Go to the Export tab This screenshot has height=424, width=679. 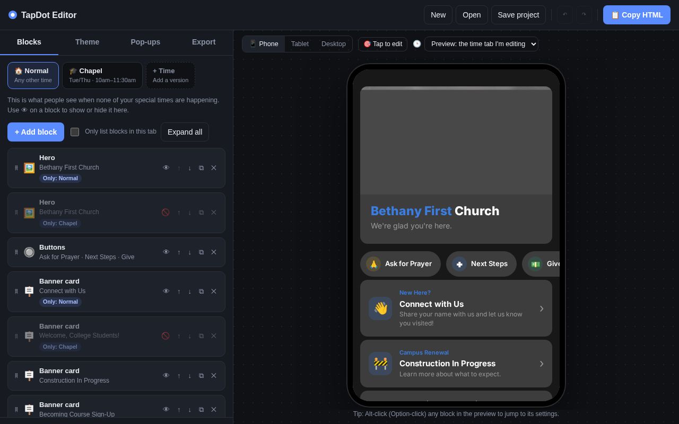(204, 42)
